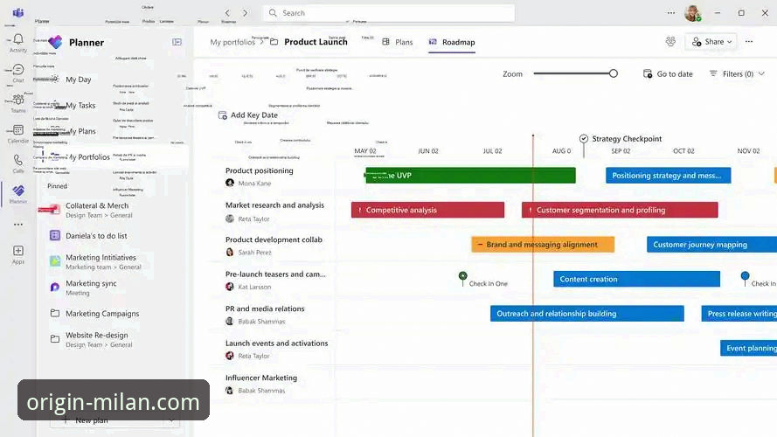Viewport: 777px width, 437px height.
Task: Open the Apps store icon
Action: (x=18, y=254)
